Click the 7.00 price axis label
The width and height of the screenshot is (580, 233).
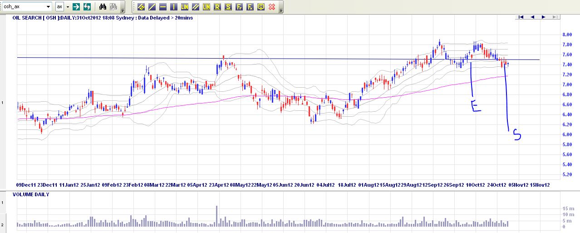[x=567, y=84]
